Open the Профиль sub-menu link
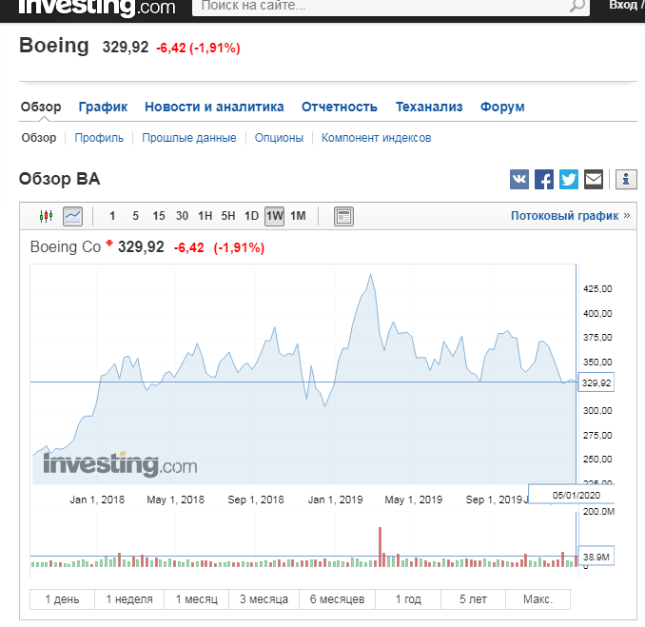645x627 pixels. tap(99, 138)
